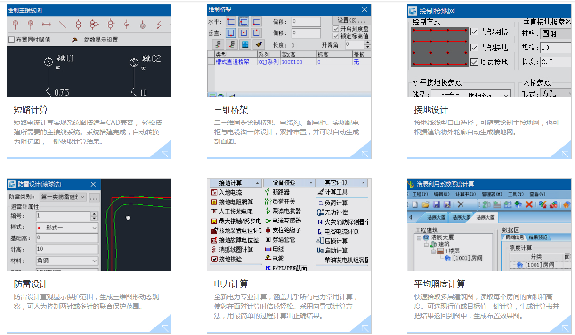The width and height of the screenshot is (575, 335).
Task: Switch to 房间信息 tab
Action: pos(515,237)
